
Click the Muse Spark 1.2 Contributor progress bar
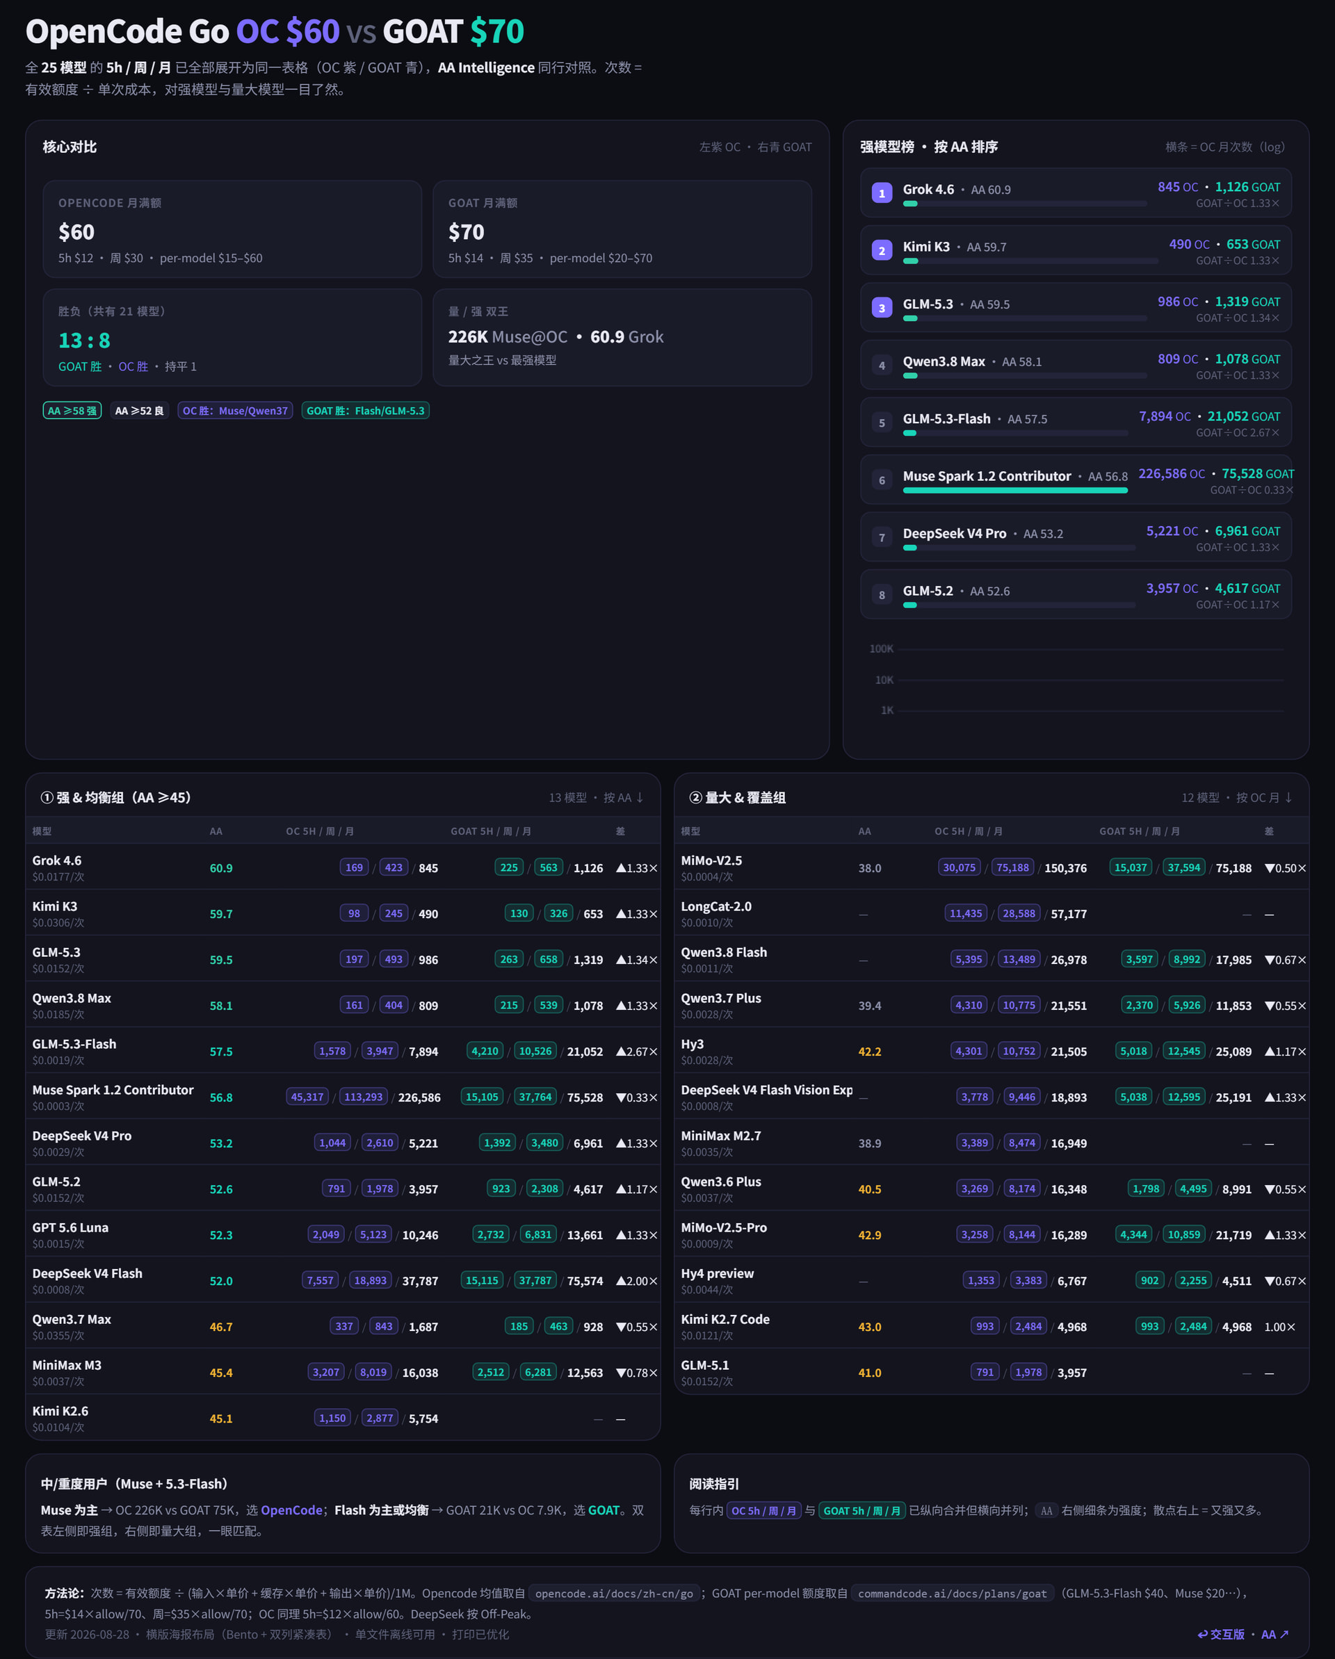tap(1015, 490)
